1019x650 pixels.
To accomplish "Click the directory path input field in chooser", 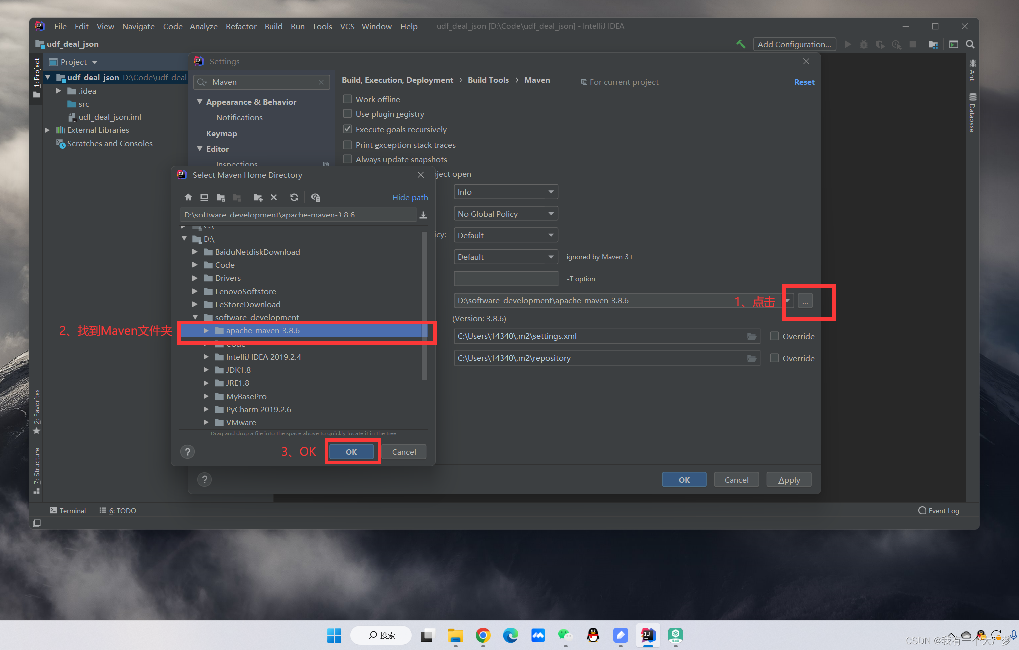I will click(298, 215).
